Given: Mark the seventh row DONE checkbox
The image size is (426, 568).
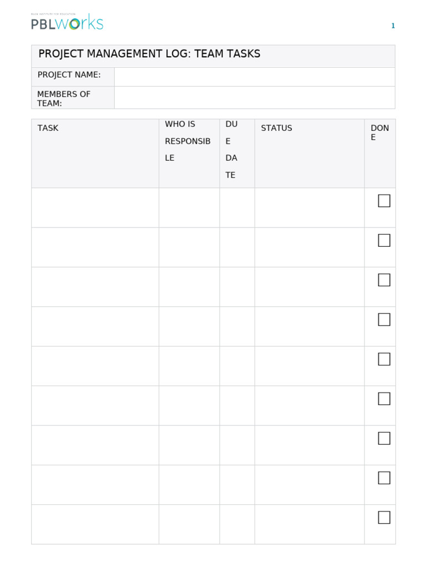Looking at the screenshot, I should [384, 438].
